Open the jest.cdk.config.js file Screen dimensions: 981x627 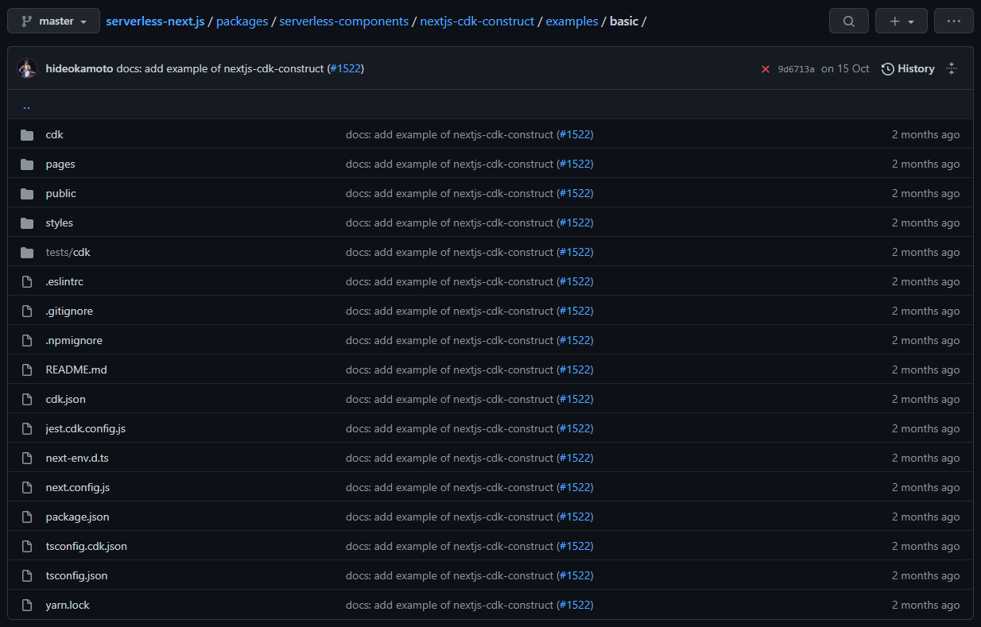tap(86, 428)
